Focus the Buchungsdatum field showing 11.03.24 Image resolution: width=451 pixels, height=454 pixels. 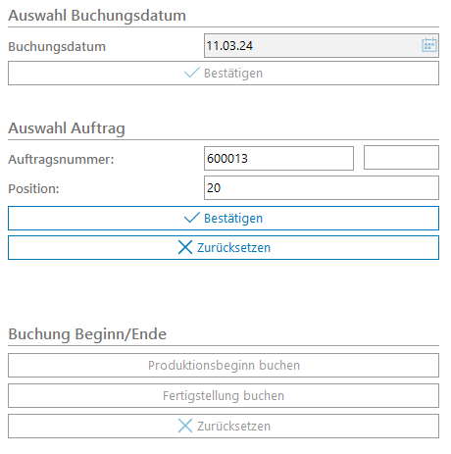pyautogui.click(x=322, y=45)
